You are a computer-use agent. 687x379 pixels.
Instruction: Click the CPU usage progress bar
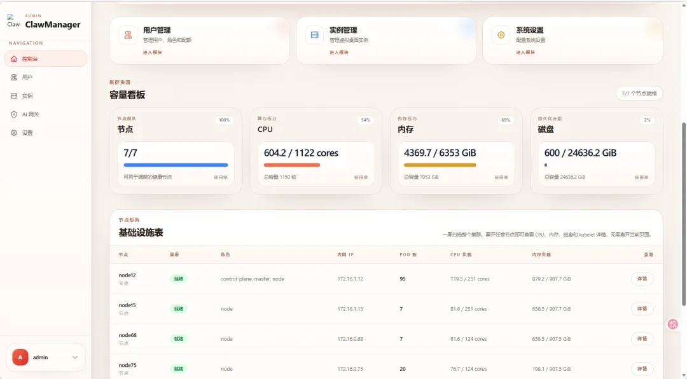coord(292,166)
